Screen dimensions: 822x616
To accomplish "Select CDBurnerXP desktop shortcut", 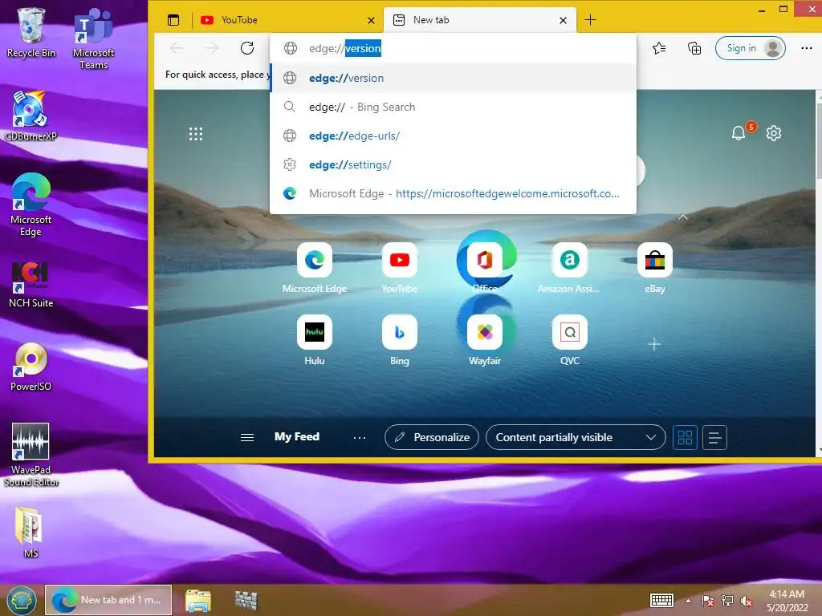I will point(31,115).
